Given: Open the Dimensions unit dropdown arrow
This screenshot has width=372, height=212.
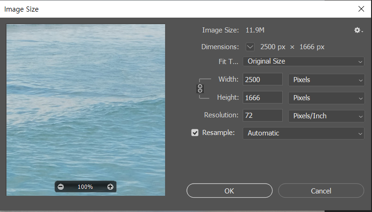Looking at the screenshot, I should pyautogui.click(x=250, y=47).
